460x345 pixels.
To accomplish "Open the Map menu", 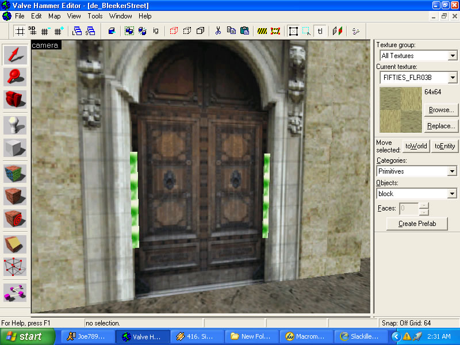I will (x=54, y=16).
